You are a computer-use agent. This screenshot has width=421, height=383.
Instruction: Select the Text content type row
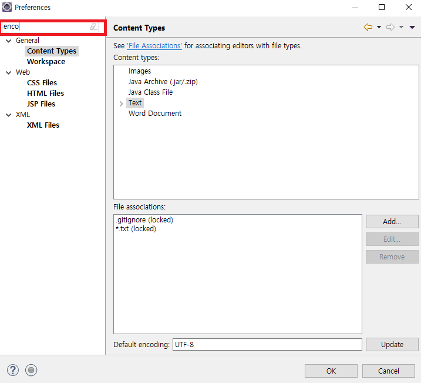pyautogui.click(x=135, y=103)
